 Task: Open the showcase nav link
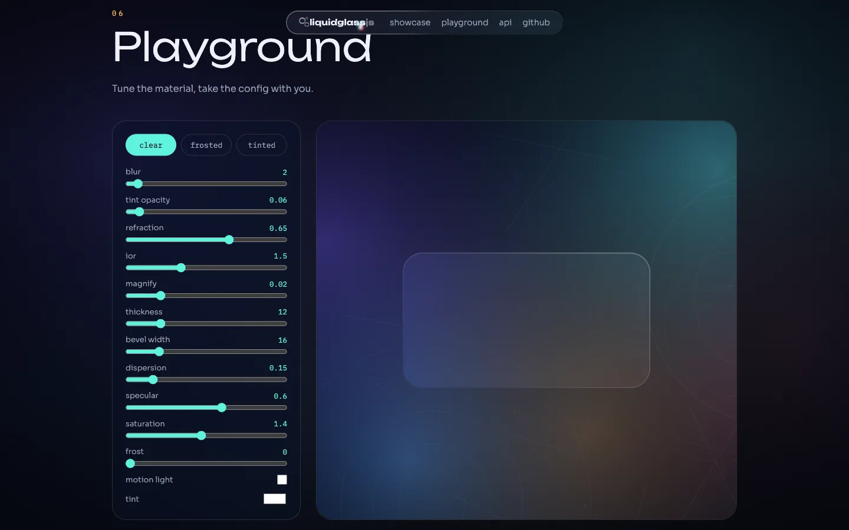point(410,22)
